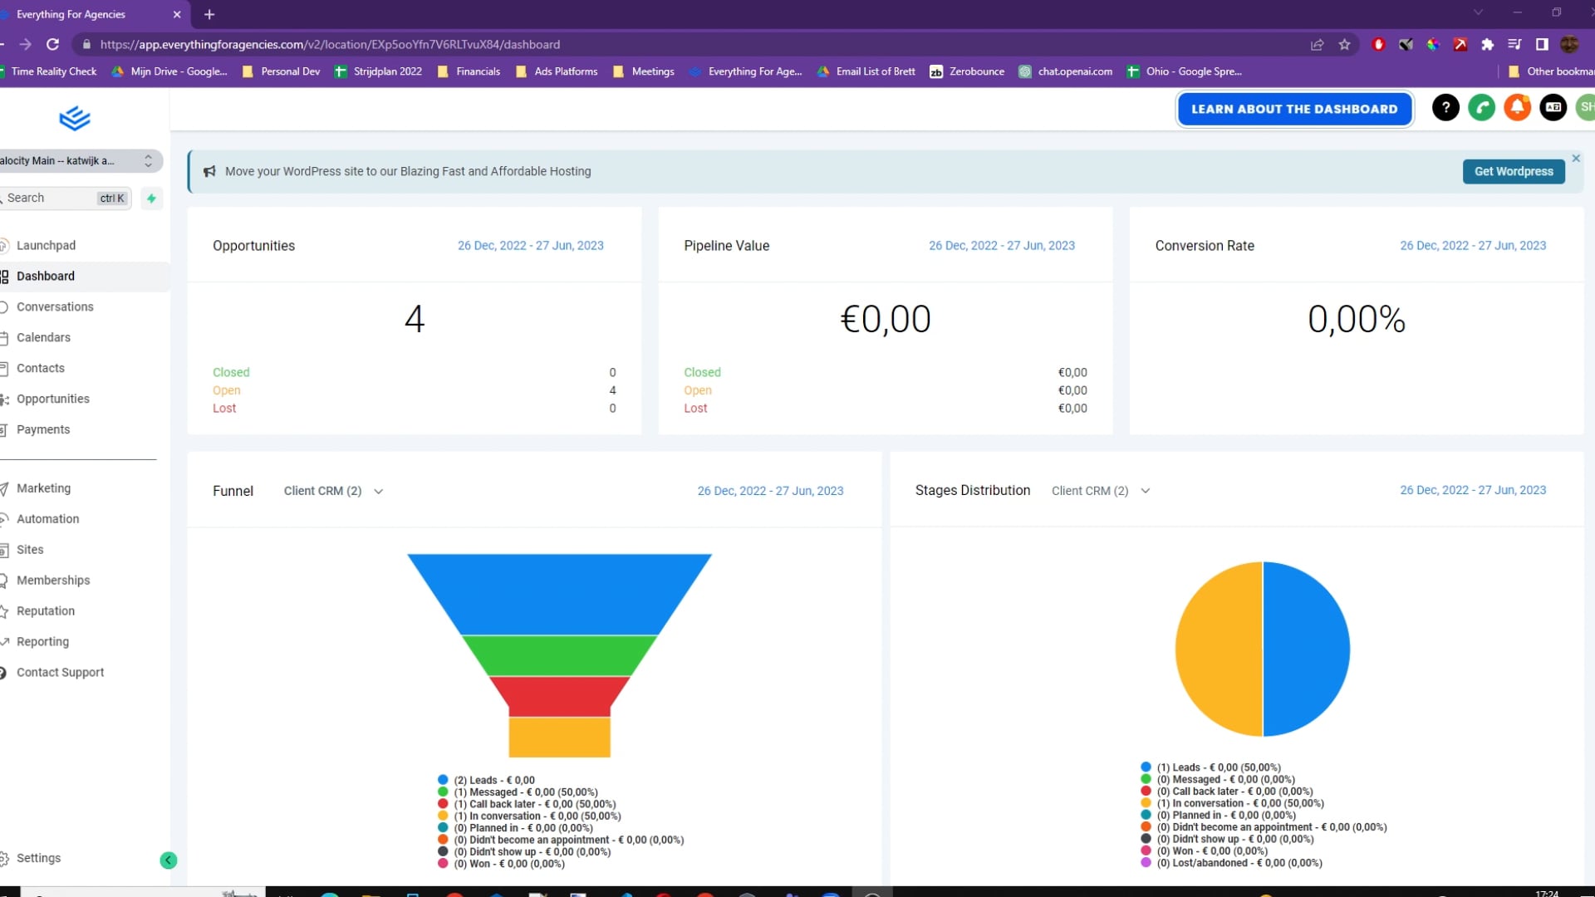Open Settings at sidebar bottom
The height and width of the screenshot is (897, 1595).
click(38, 858)
